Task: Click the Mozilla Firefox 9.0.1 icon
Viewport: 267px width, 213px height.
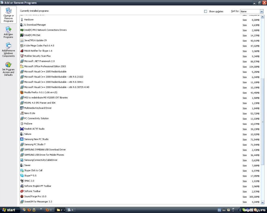Action: click(22, 92)
